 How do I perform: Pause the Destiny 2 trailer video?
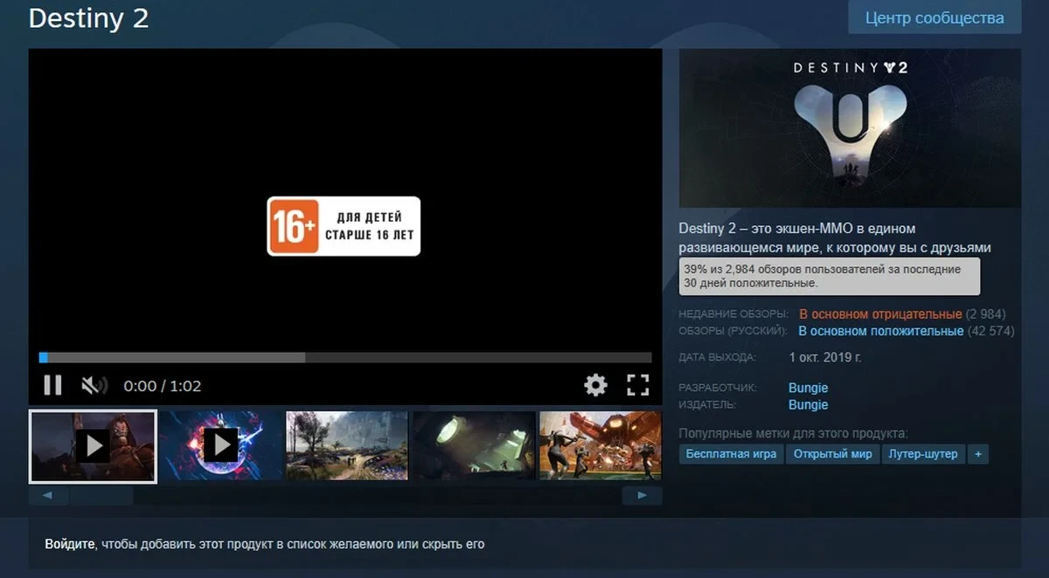tap(52, 385)
